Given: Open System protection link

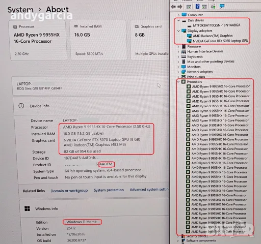Looking at the screenshot, I should pyautogui.click(x=109, y=190).
